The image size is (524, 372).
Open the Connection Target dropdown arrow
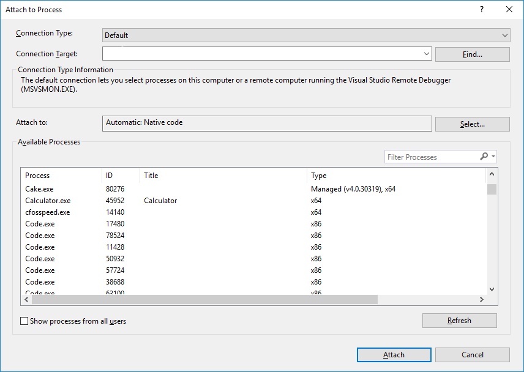click(x=427, y=54)
